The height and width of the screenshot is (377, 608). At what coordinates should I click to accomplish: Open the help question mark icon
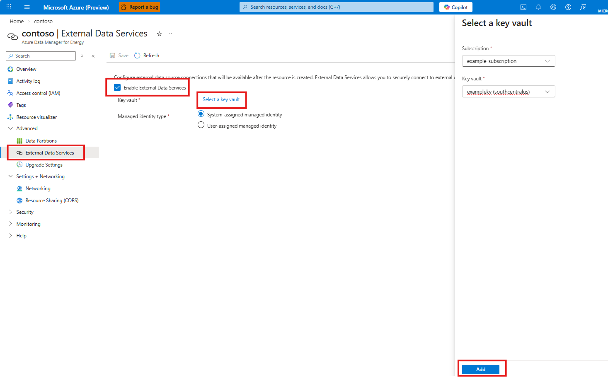[x=568, y=7]
